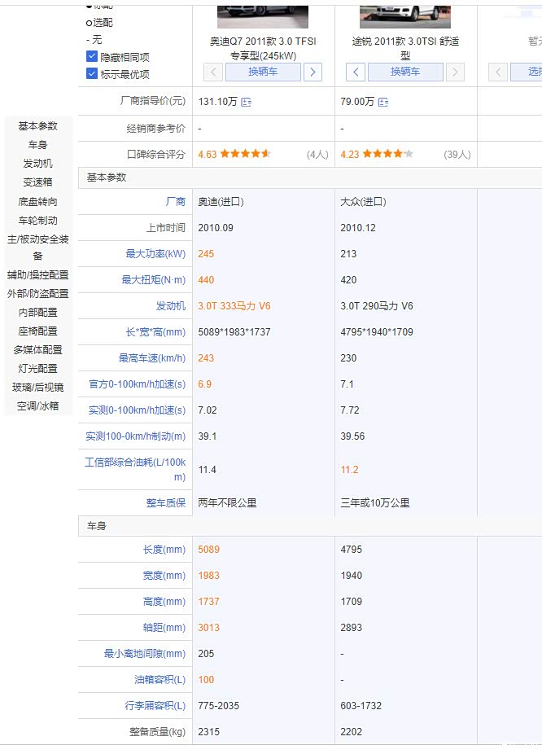Screen dimensions: 542x754
Task: Jump to 发动机 in side navigation
Action: (x=38, y=164)
